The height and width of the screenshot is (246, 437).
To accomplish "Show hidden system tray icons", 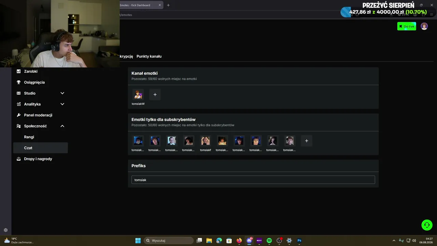I will point(394,241).
